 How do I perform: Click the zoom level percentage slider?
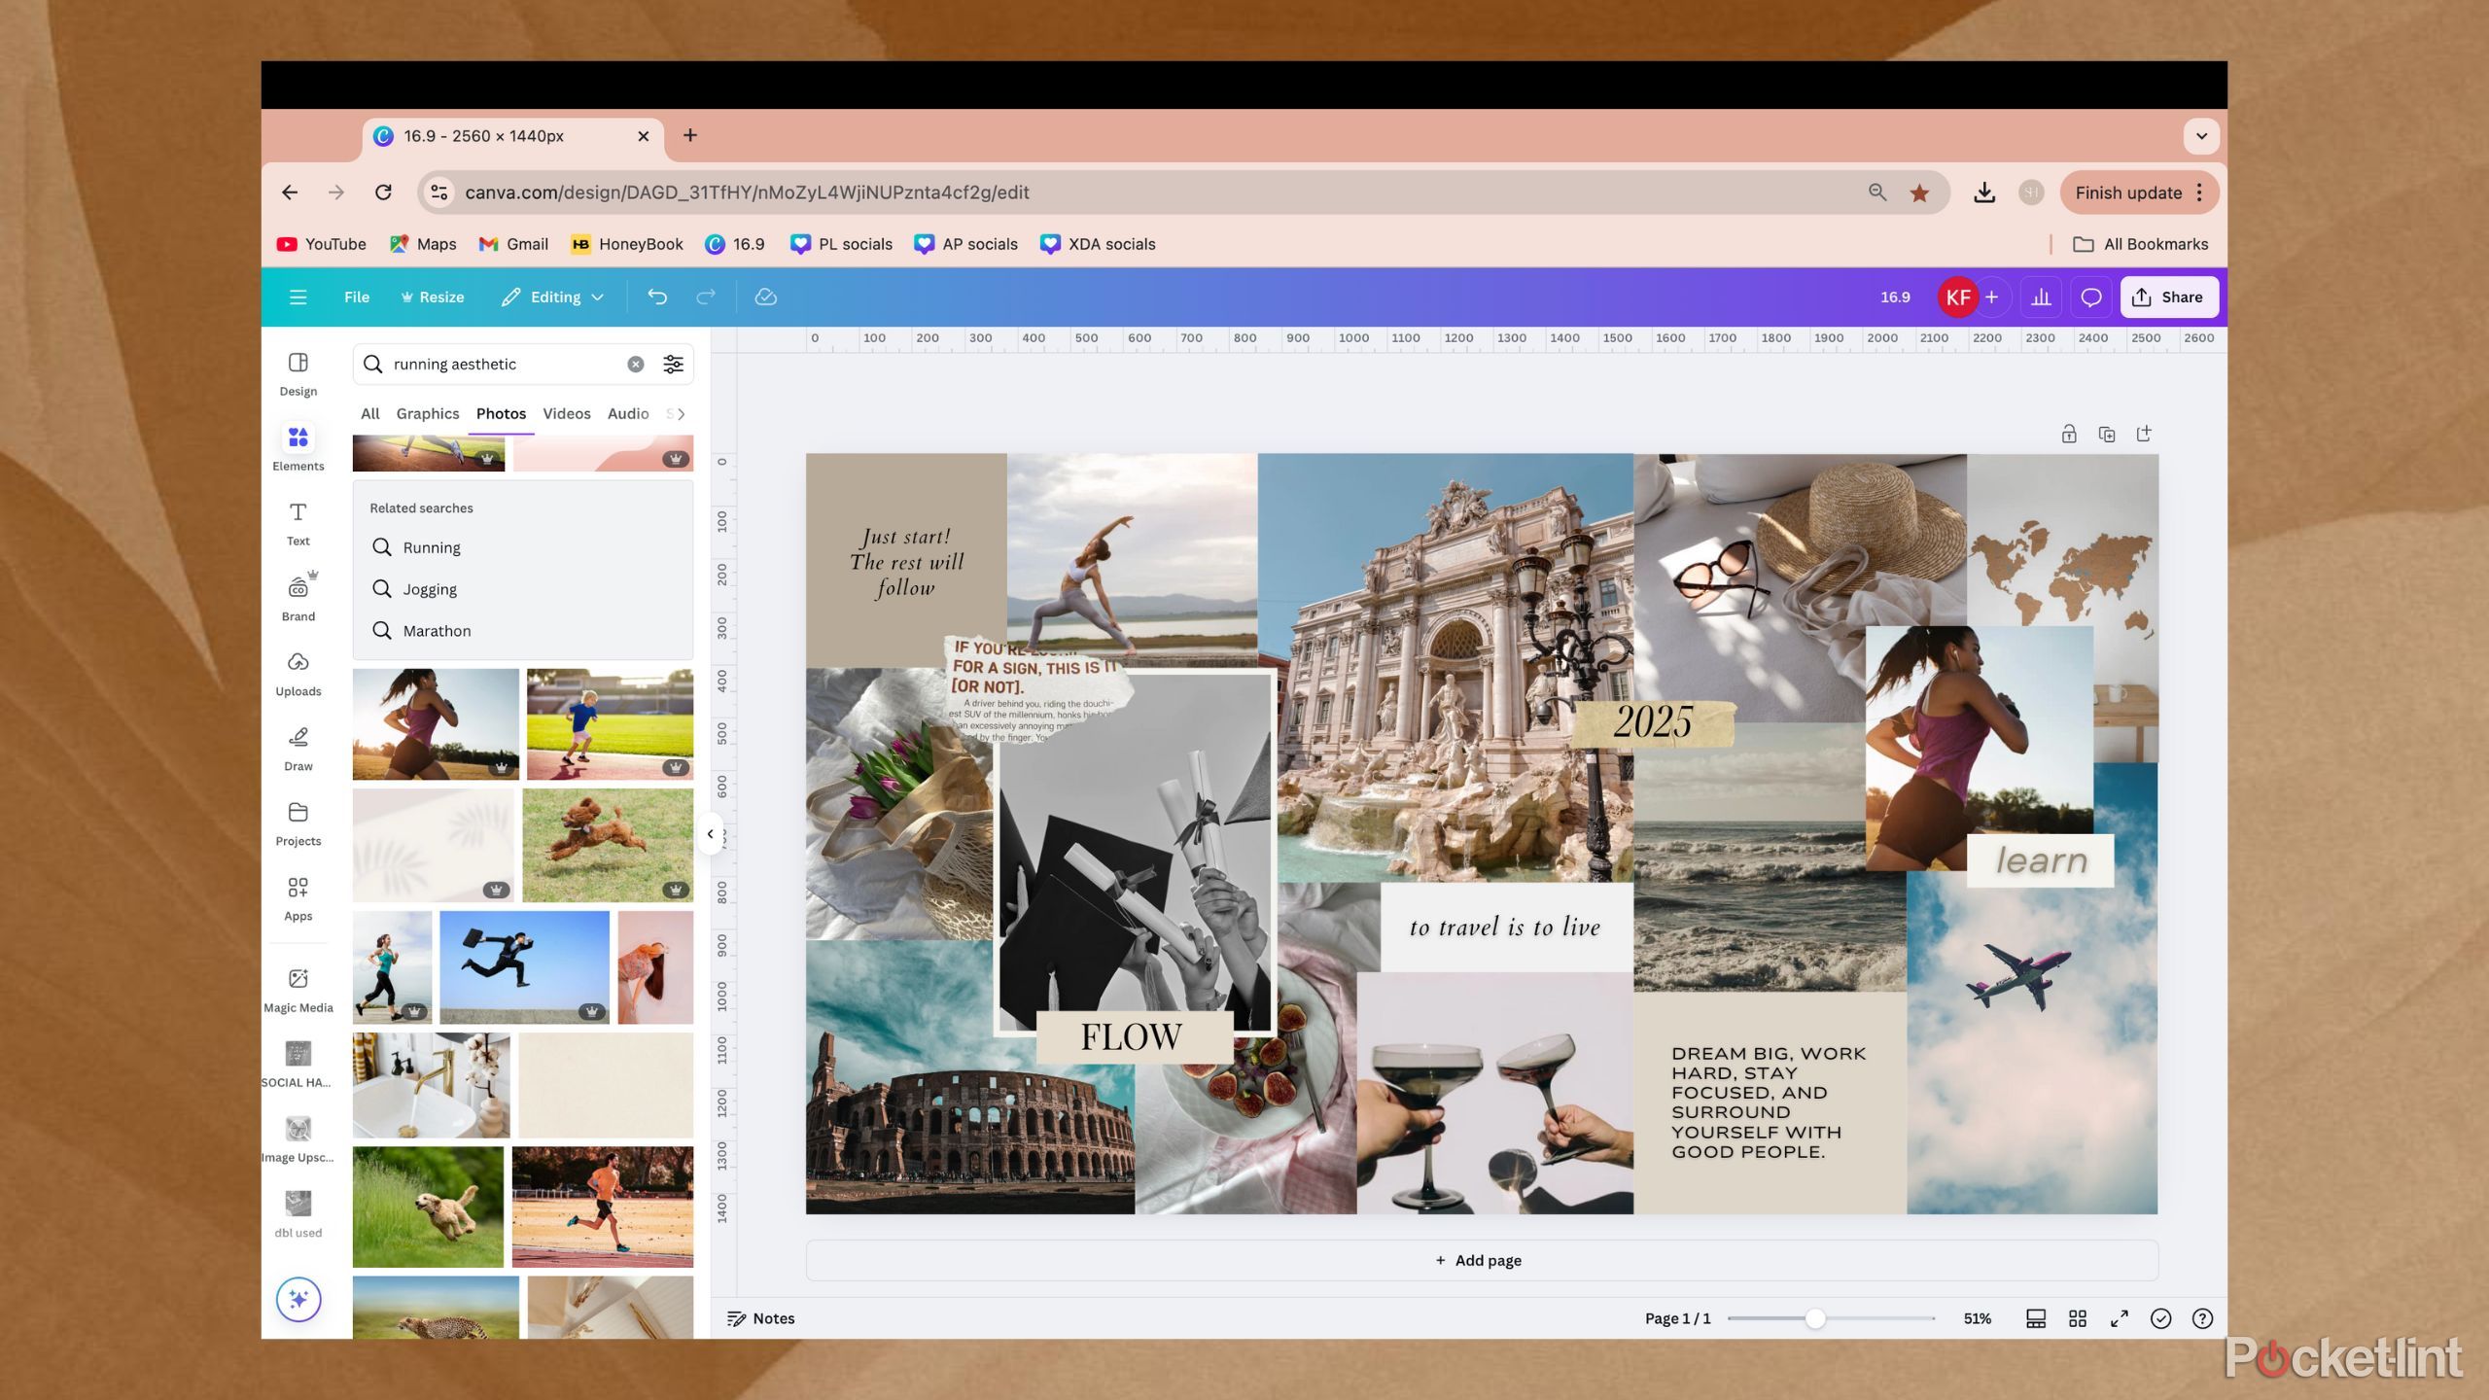coord(1815,1318)
